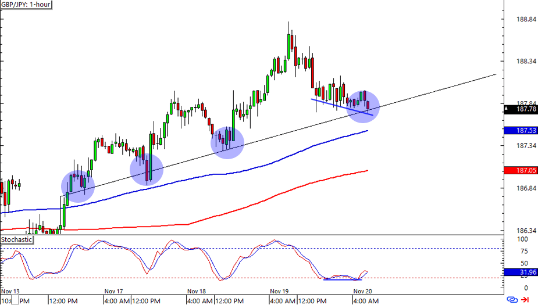
Task: Click the 187.34 price axis label
Action: [x=526, y=146]
